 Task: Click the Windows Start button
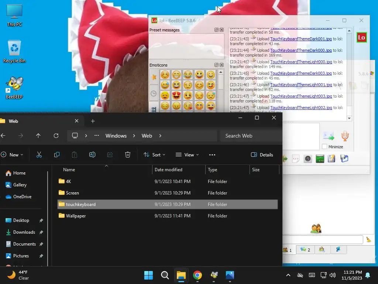[x=148, y=275]
